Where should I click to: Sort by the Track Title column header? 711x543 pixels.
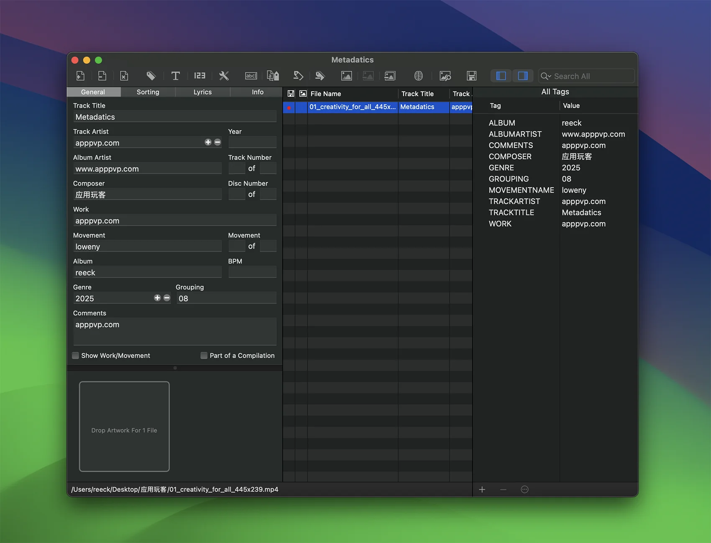pos(424,94)
